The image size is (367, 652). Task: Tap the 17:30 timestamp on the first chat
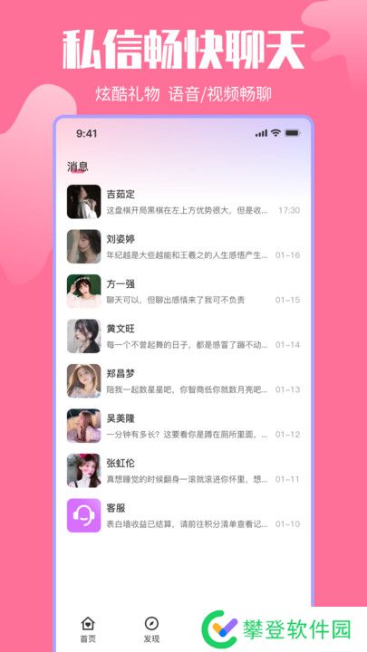tap(289, 210)
